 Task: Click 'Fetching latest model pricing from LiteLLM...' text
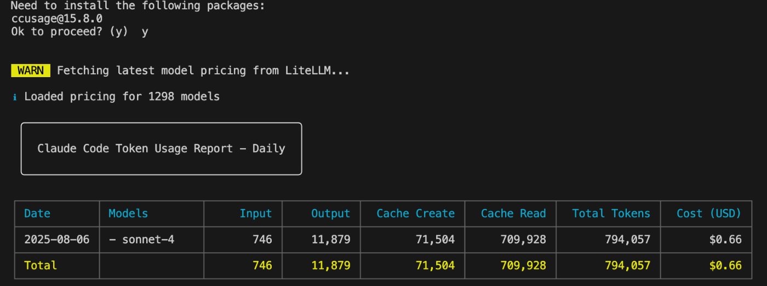[x=203, y=71]
